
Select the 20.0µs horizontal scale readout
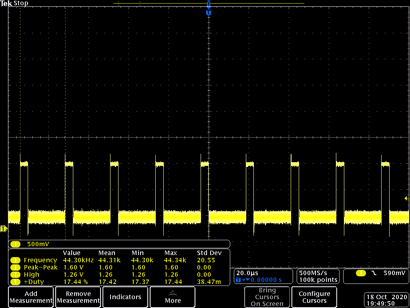coord(246,273)
